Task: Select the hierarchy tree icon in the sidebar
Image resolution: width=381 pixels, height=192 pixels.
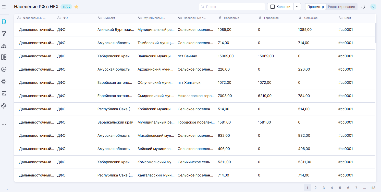Action: (x=4, y=46)
